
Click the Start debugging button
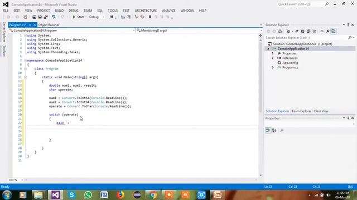point(78,17)
